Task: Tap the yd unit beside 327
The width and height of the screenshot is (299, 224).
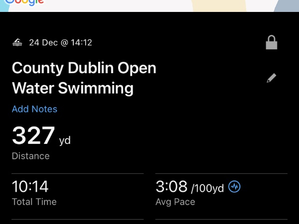Action: click(x=65, y=140)
